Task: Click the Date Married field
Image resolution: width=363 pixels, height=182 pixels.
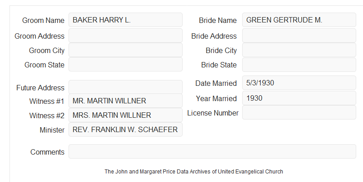Action: coord(299,83)
